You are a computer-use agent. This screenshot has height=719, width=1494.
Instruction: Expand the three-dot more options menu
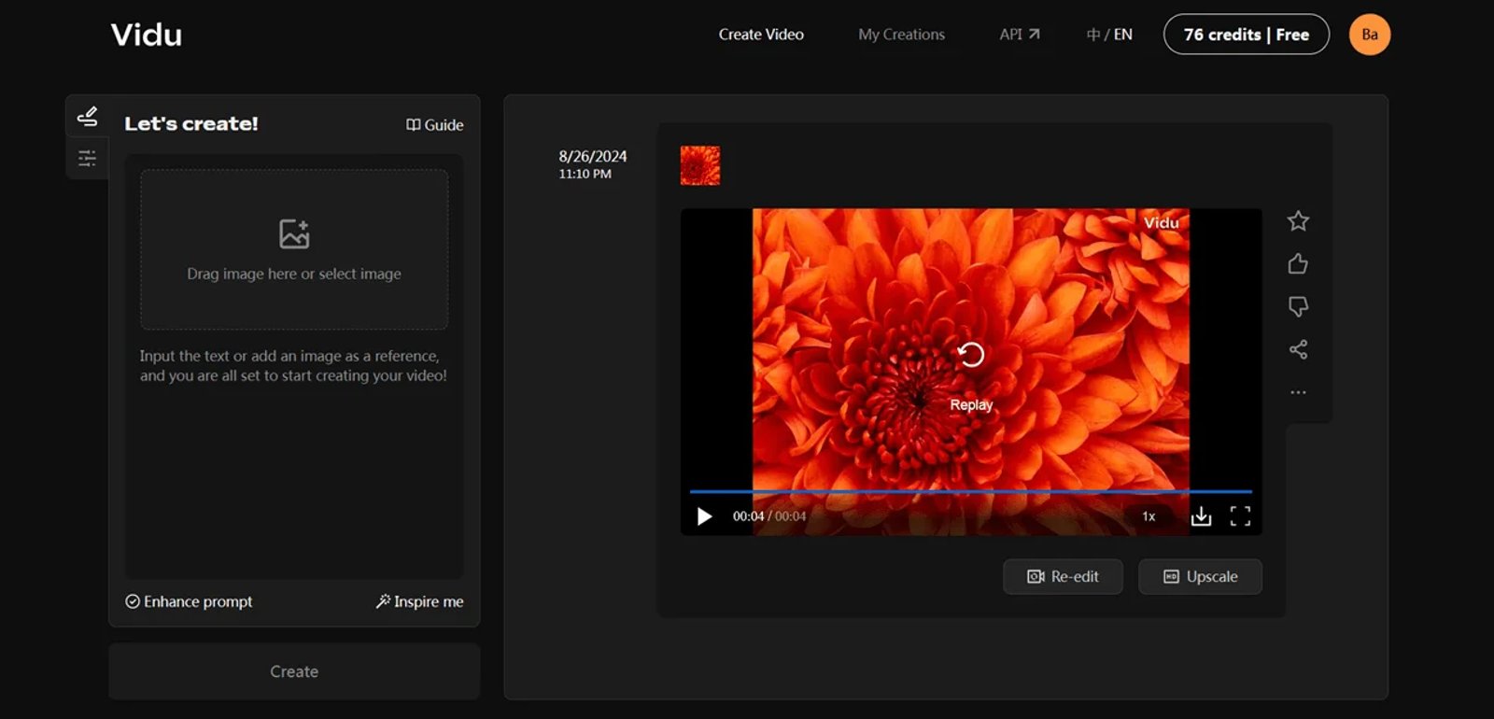tap(1298, 392)
